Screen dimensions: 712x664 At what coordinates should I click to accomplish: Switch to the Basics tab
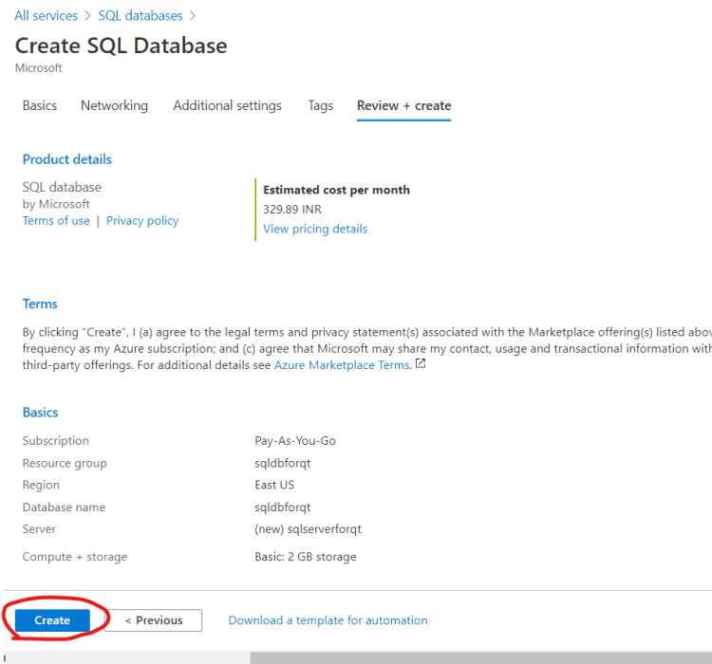[x=40, y=105]
